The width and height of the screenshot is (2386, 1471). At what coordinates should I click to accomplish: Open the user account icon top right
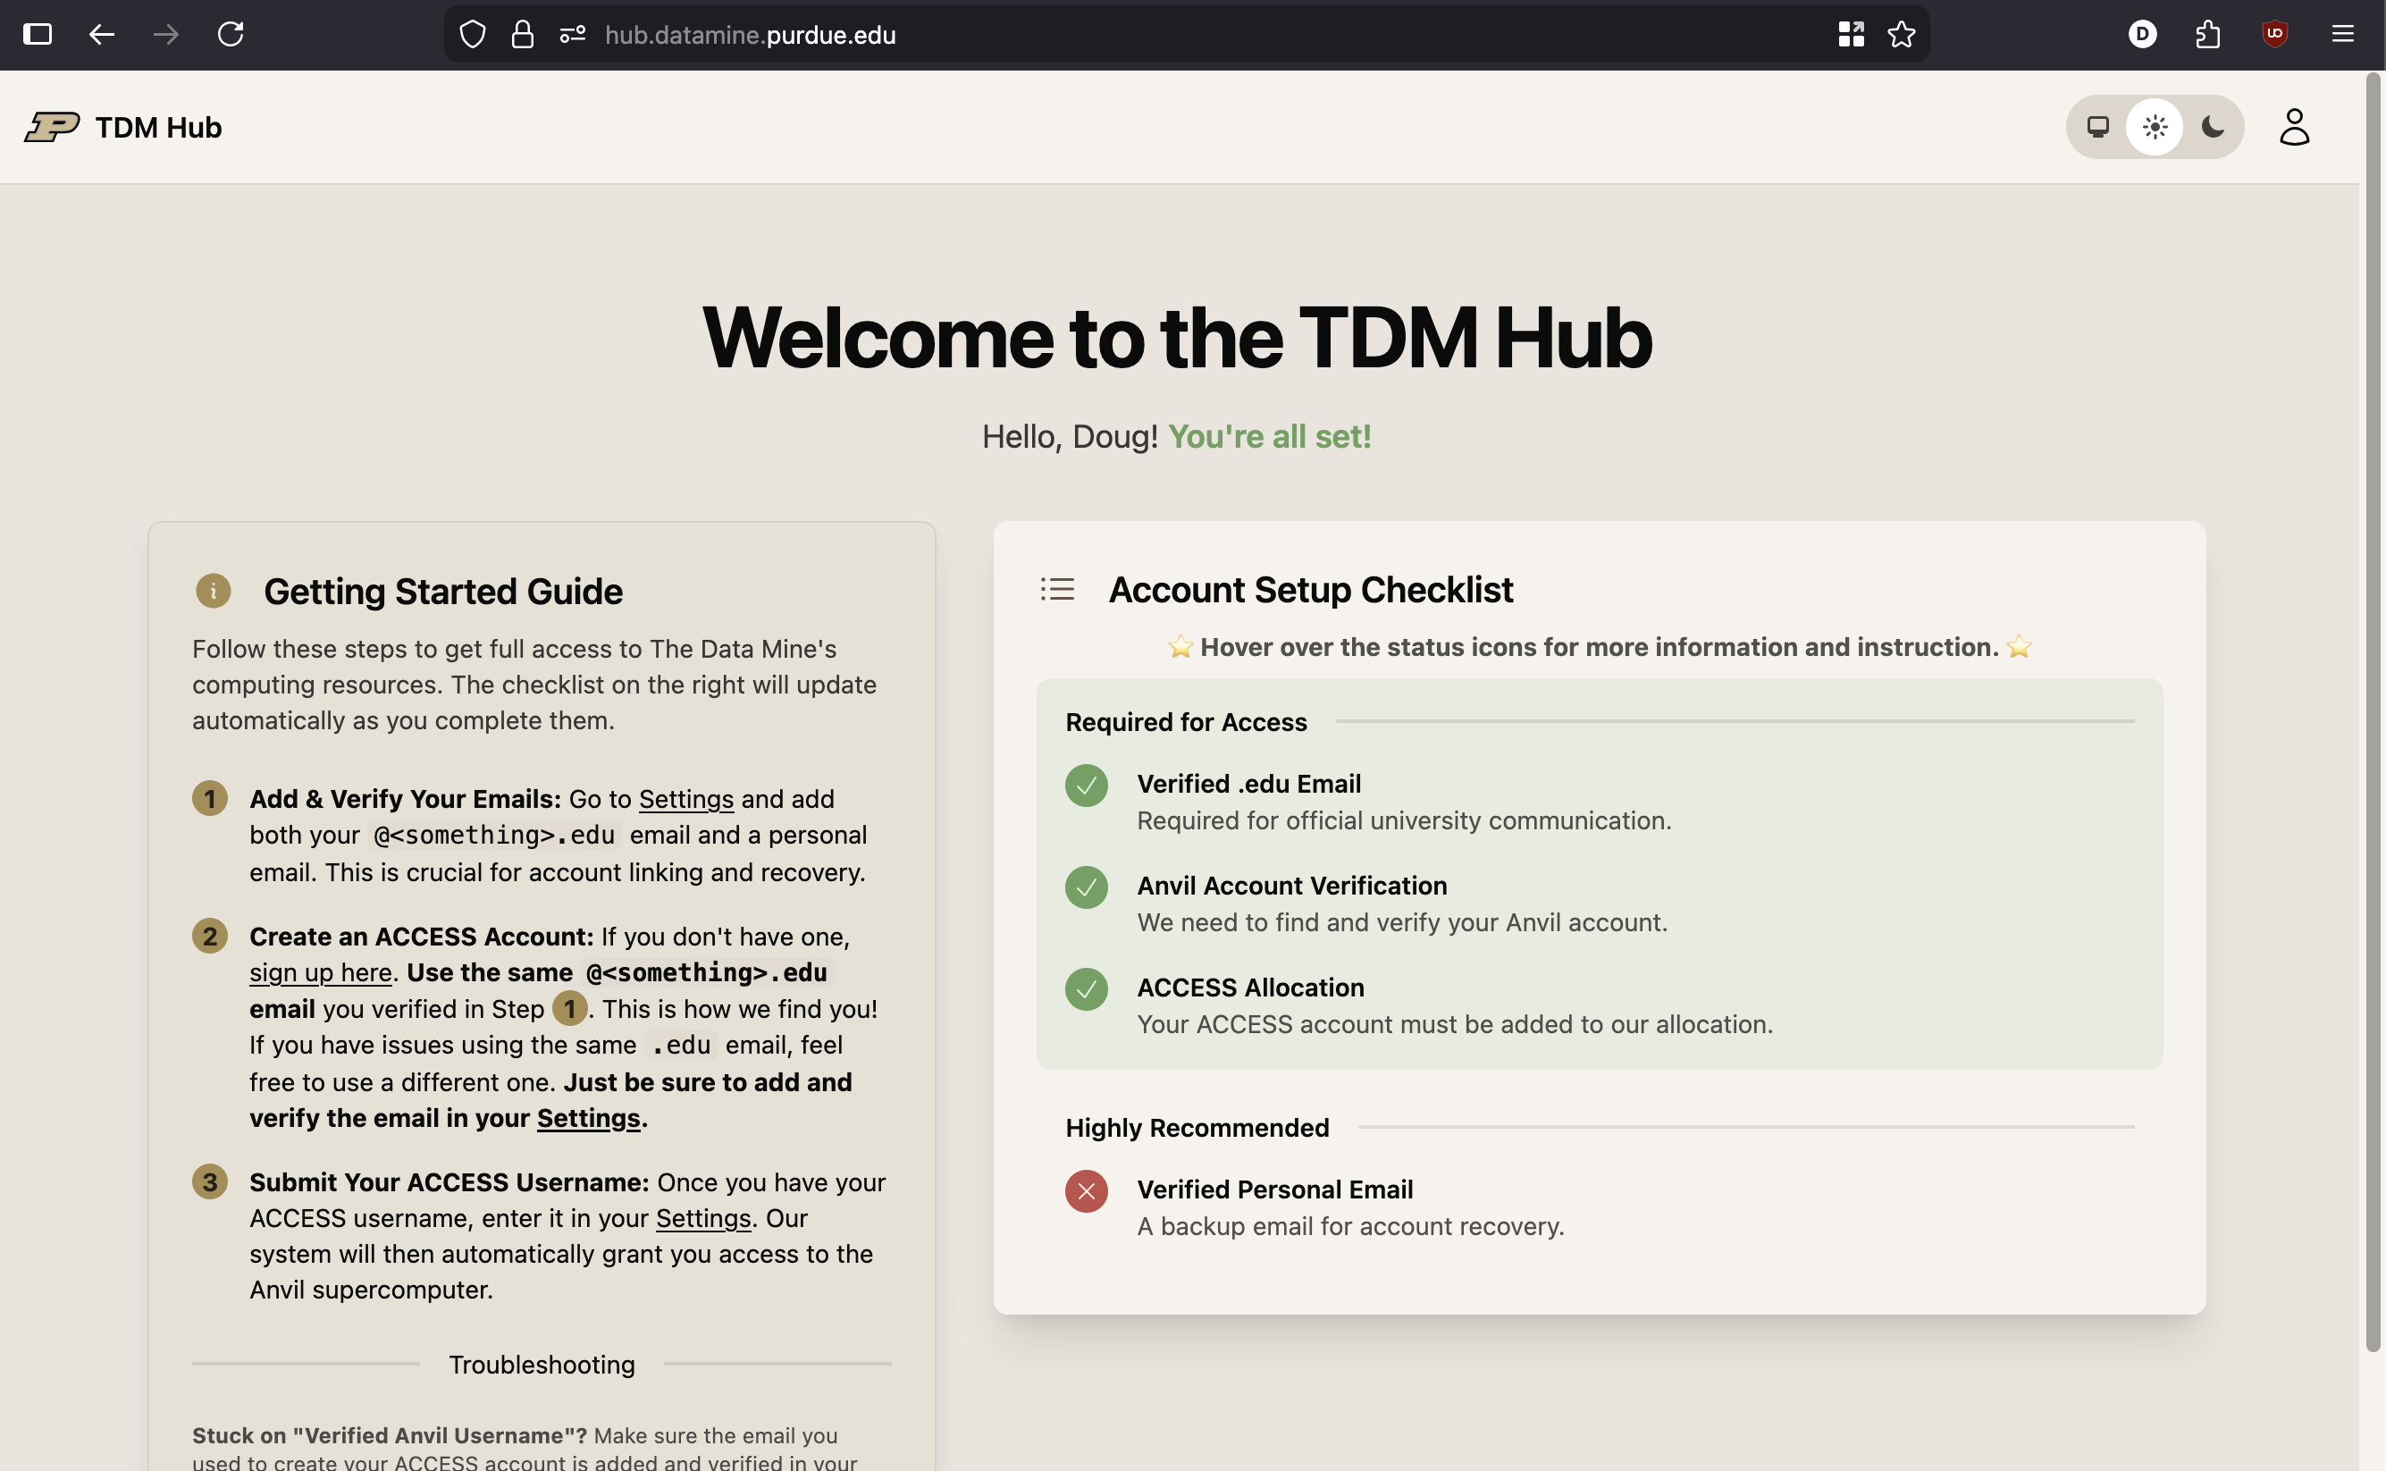pos(2294,125)
